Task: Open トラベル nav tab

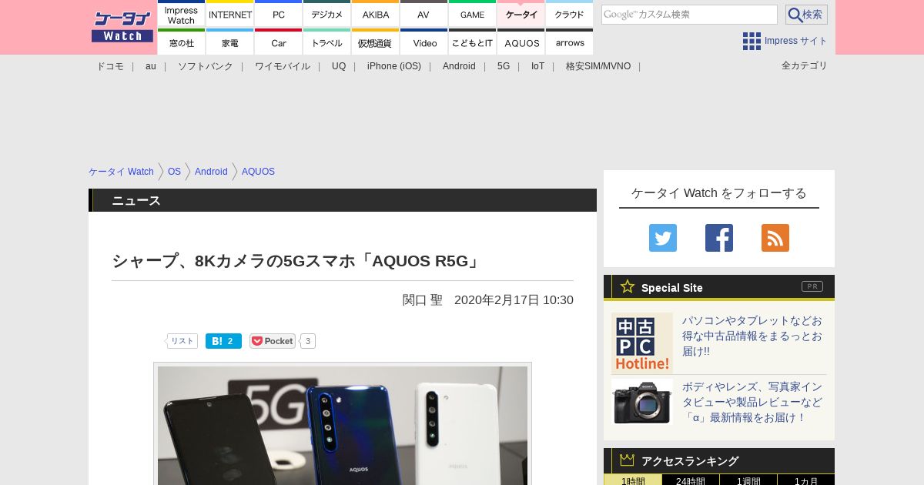Action: pos(327,42)
